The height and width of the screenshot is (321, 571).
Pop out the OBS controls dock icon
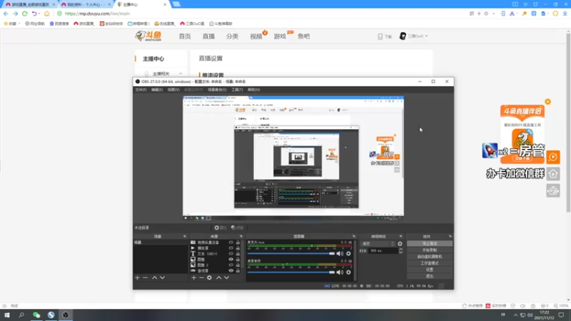(450, 236)
